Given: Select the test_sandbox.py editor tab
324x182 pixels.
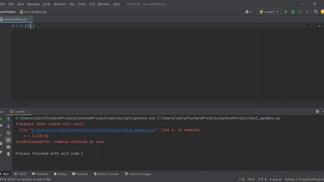Looking at the screenshot, I should (15, 19).
